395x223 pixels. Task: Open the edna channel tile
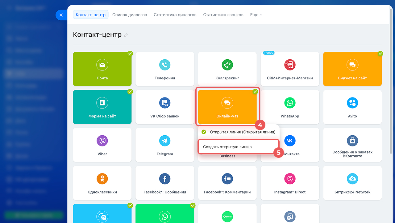[x=227, y=213]
